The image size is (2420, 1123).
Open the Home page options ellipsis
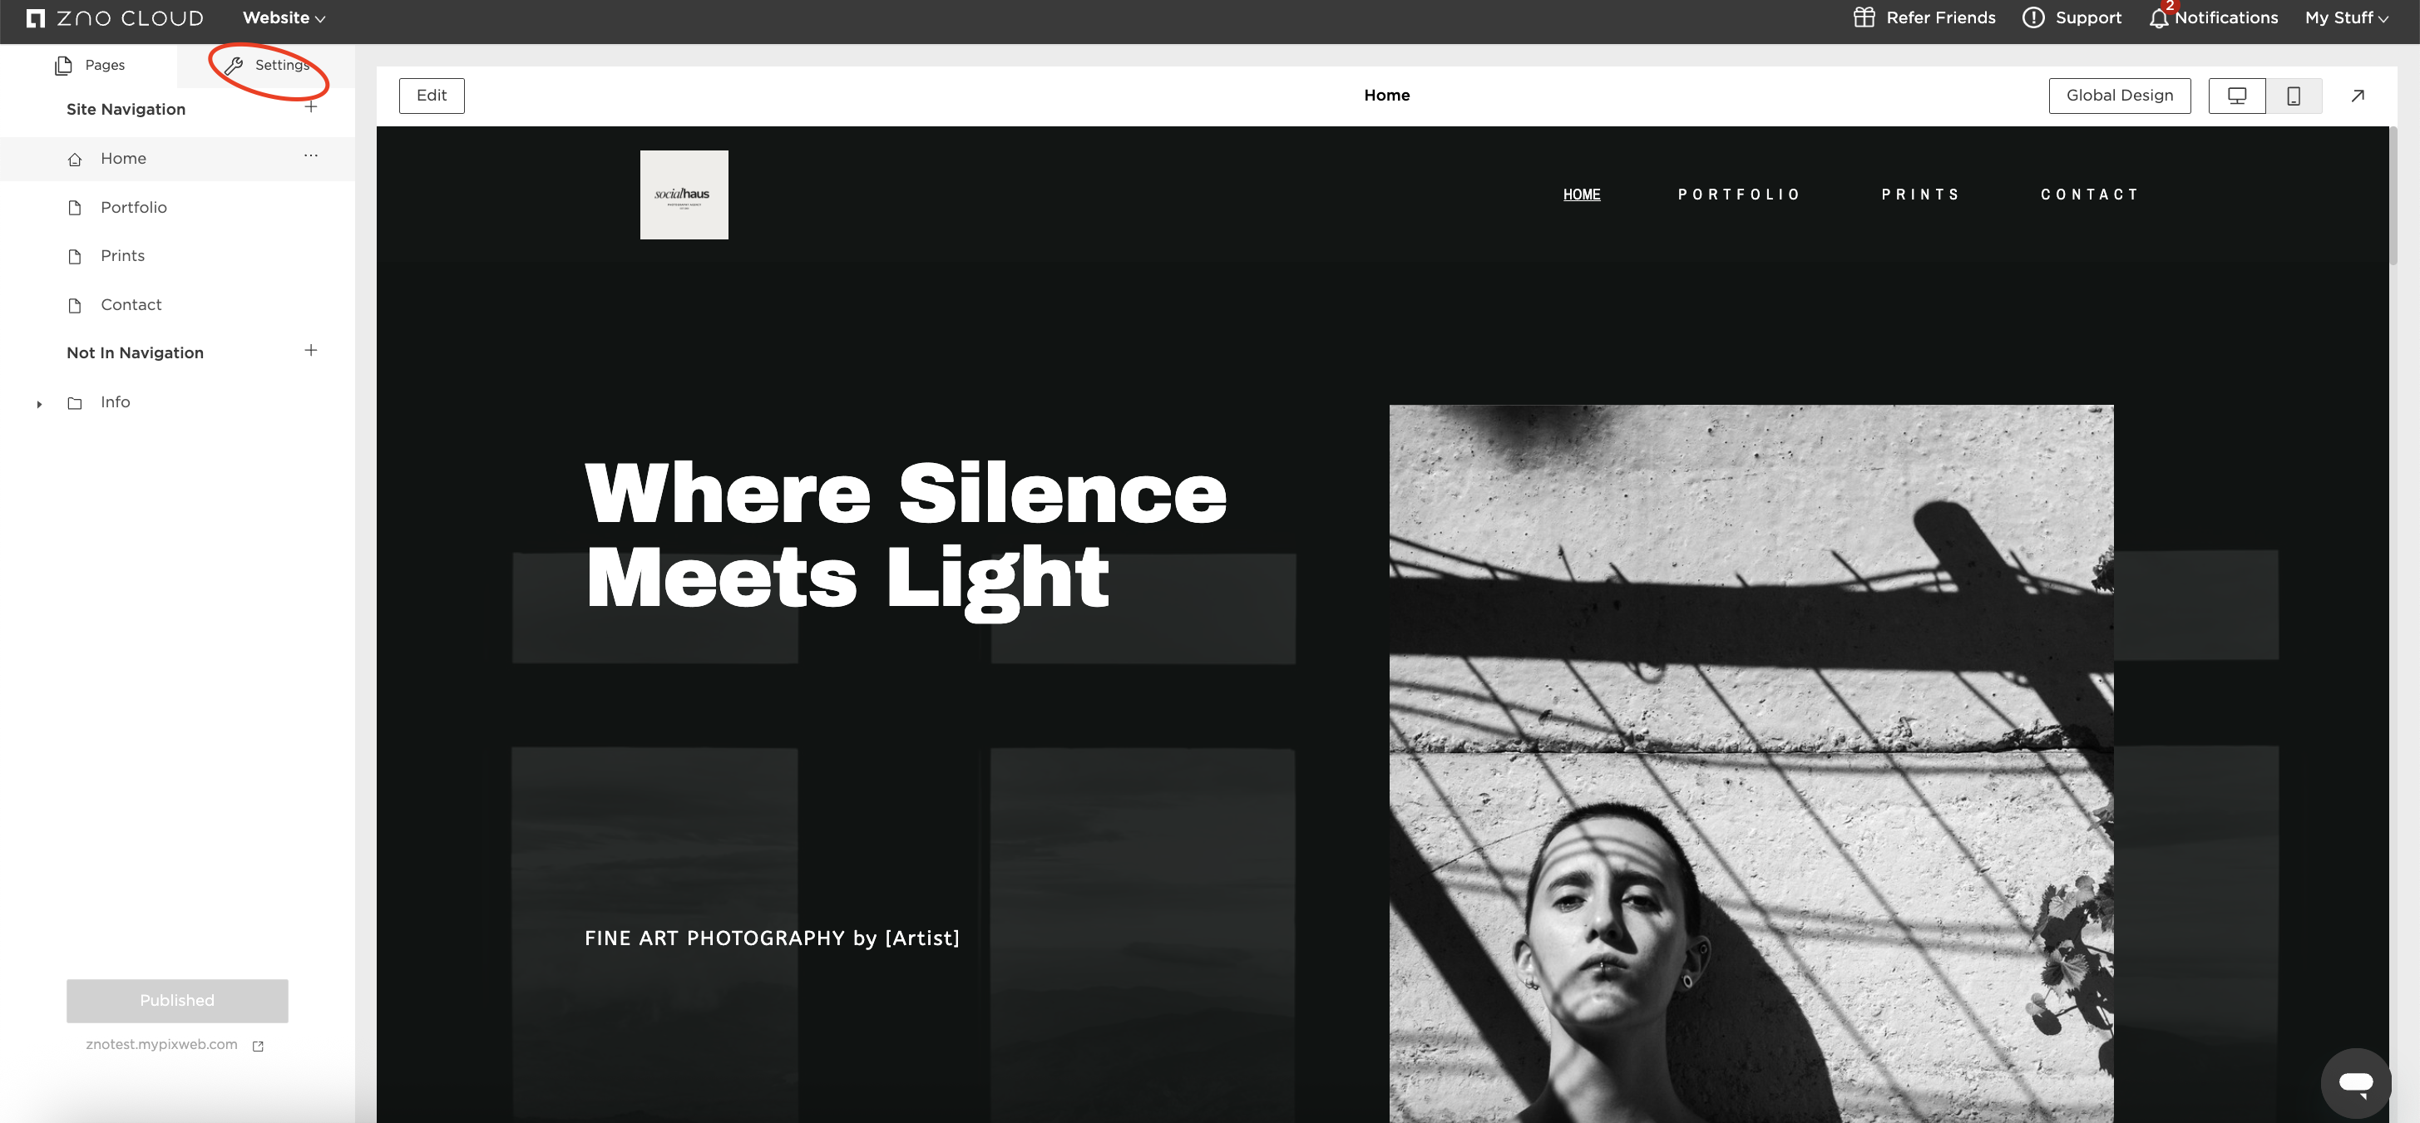pyautogui.click(x=311, y=156)
